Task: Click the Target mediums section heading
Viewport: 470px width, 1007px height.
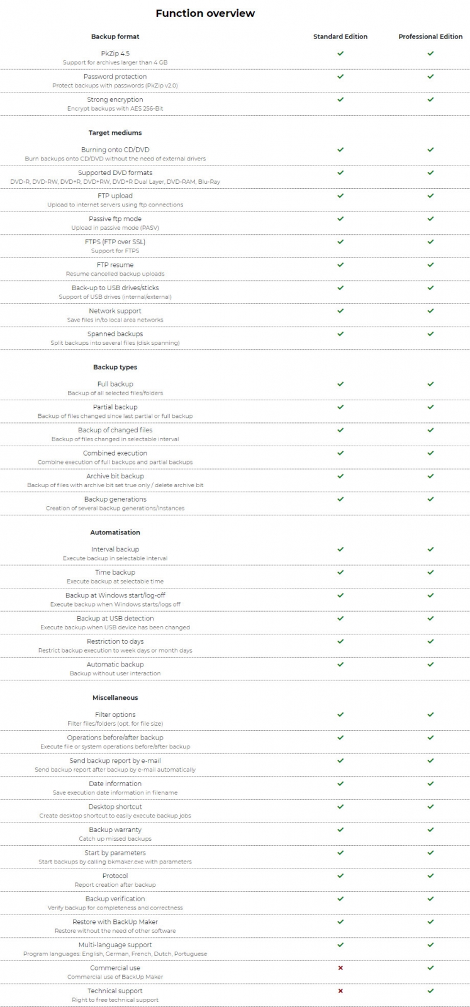Action: (x=115, y=133)
